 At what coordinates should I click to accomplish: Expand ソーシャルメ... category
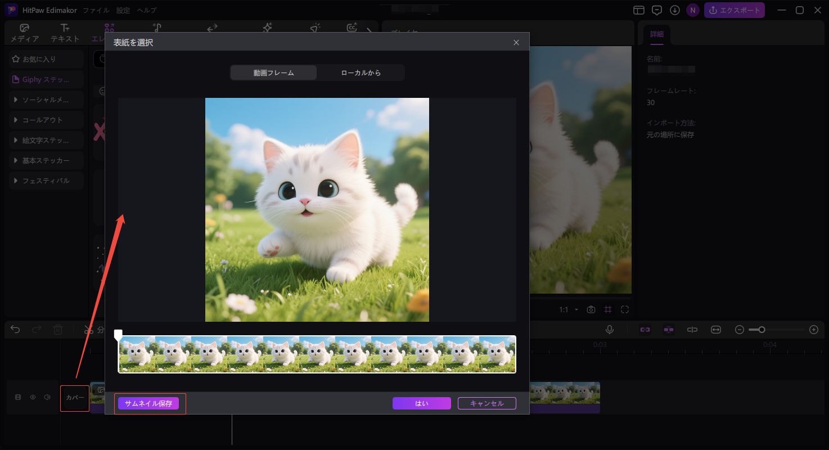(46, 100)
